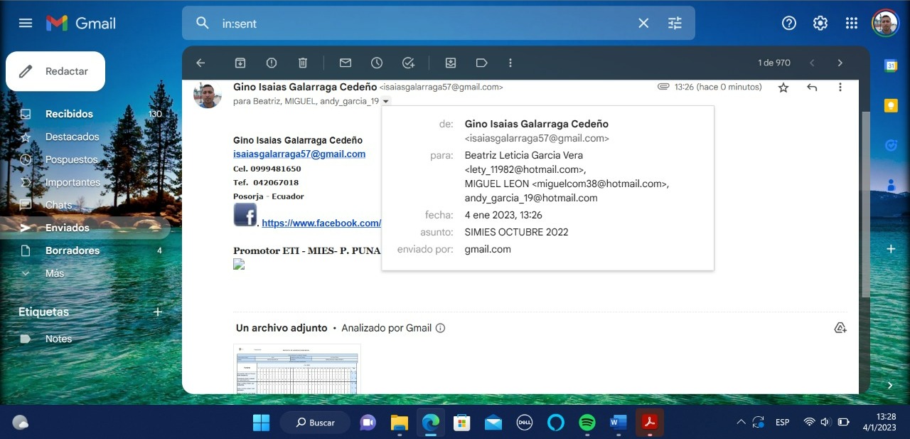Click the Redactar compose button
This screenshot has width=910, height=439.
pos(55,71)
